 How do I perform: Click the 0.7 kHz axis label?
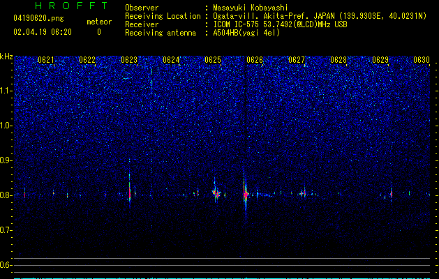point(6,230)
